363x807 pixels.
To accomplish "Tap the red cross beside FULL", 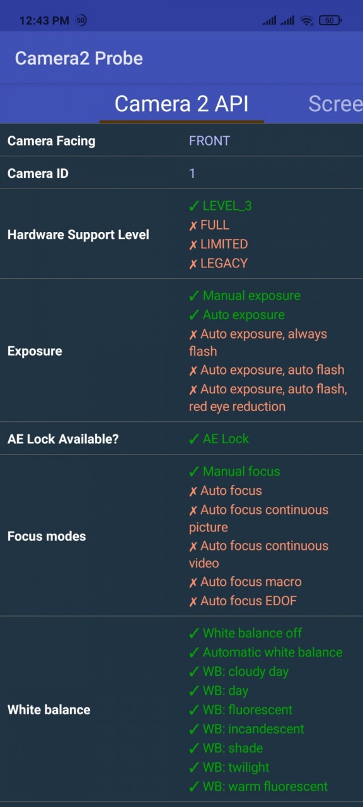I will click(x=193, y=226).
